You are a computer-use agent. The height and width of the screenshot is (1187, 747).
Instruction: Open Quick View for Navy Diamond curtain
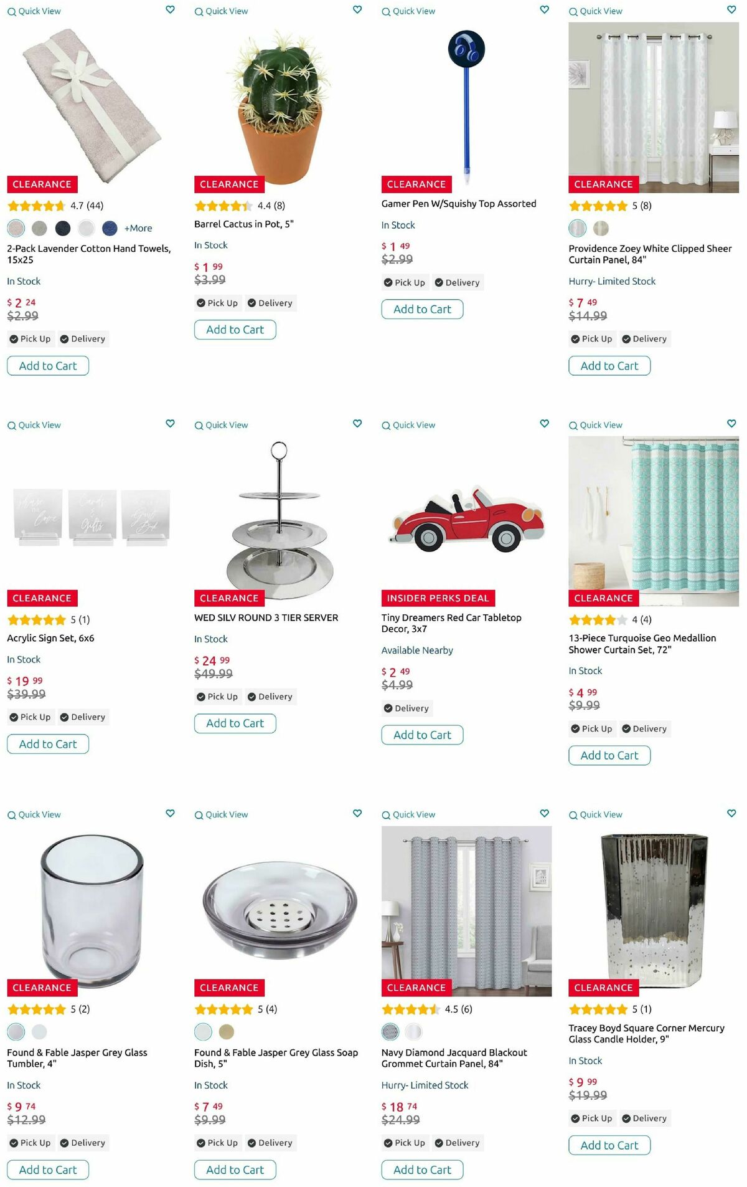[408, 814]
